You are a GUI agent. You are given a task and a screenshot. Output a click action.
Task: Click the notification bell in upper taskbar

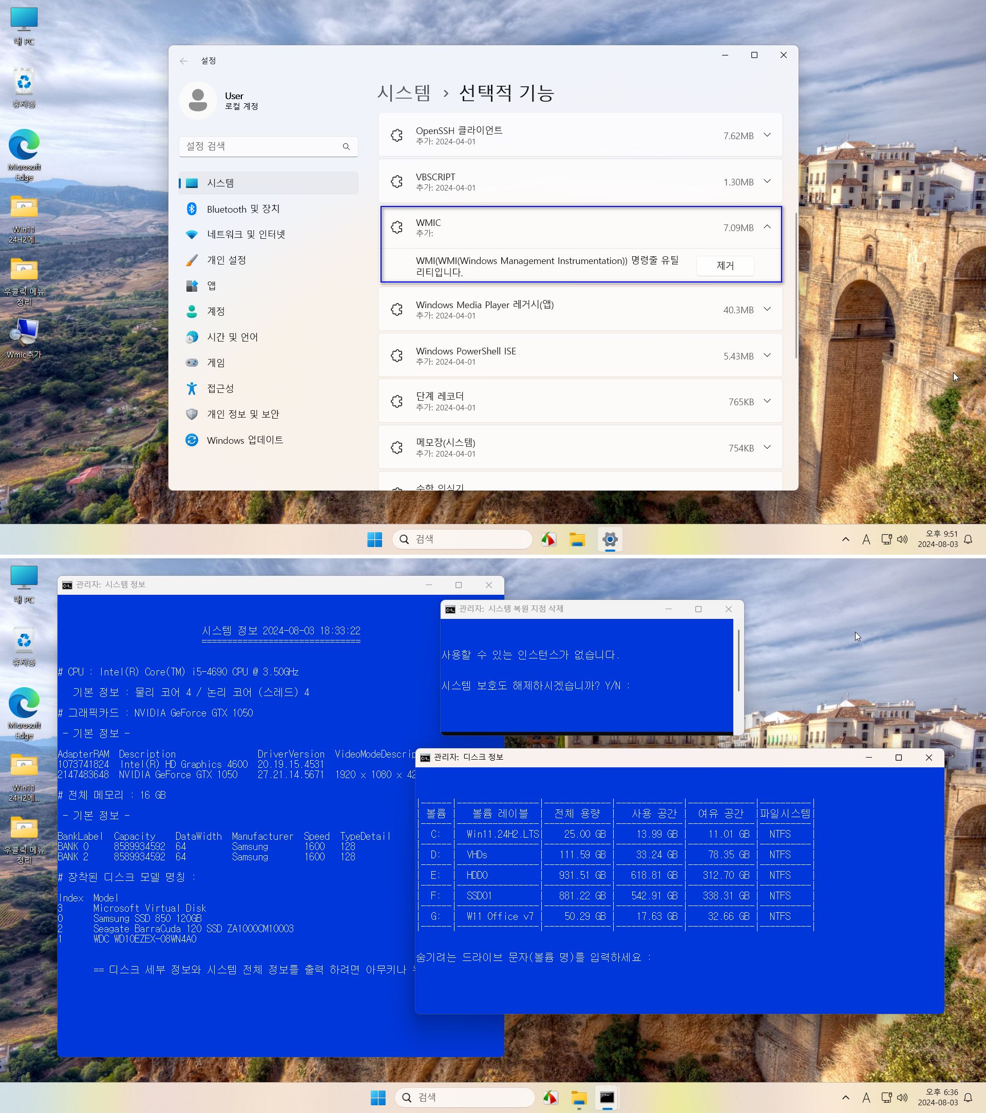coord(968,540)
